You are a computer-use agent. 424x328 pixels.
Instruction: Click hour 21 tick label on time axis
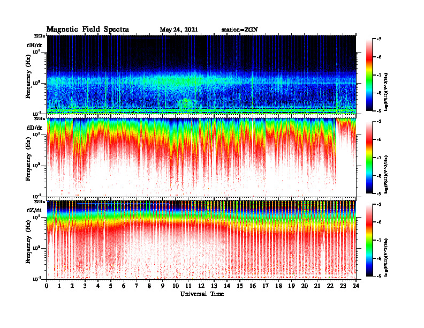[317, 286]
